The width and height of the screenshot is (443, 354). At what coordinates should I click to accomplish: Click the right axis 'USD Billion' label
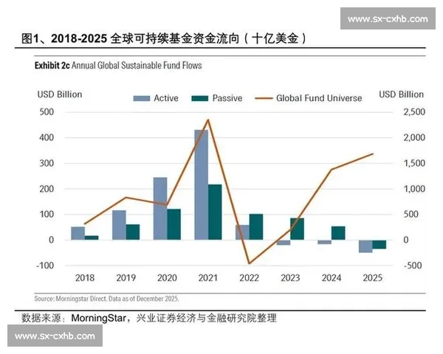tap(401, 94)
